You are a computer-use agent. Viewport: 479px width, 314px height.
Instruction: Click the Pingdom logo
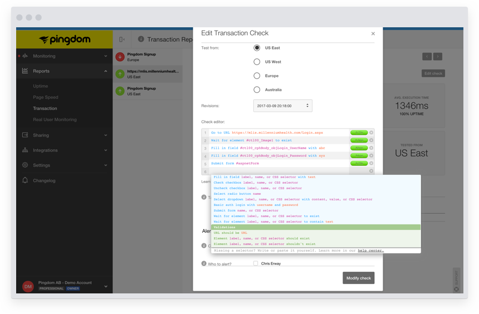tap(65, 40)
